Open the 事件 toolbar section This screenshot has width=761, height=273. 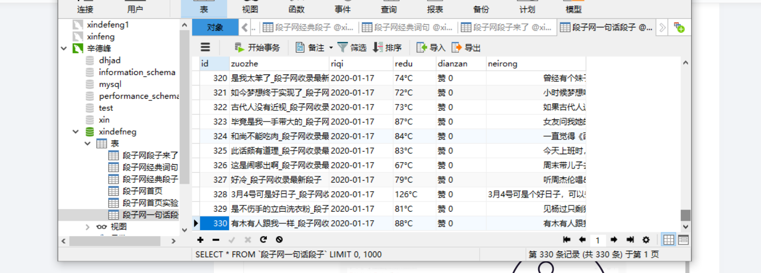[x=342, y=7]
